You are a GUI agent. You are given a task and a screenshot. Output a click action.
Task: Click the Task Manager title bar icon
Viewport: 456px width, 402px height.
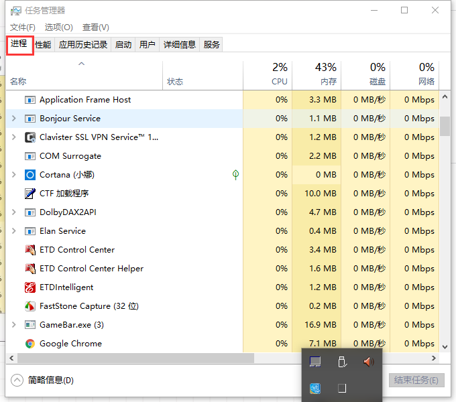pyautogui.click(x=15, y=11)
